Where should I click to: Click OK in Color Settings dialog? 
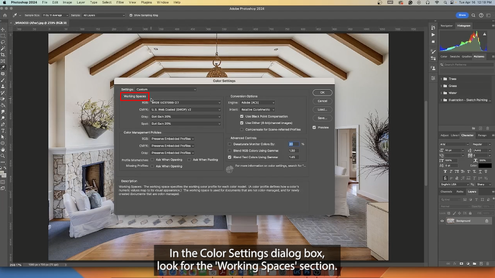click(322, 92)
